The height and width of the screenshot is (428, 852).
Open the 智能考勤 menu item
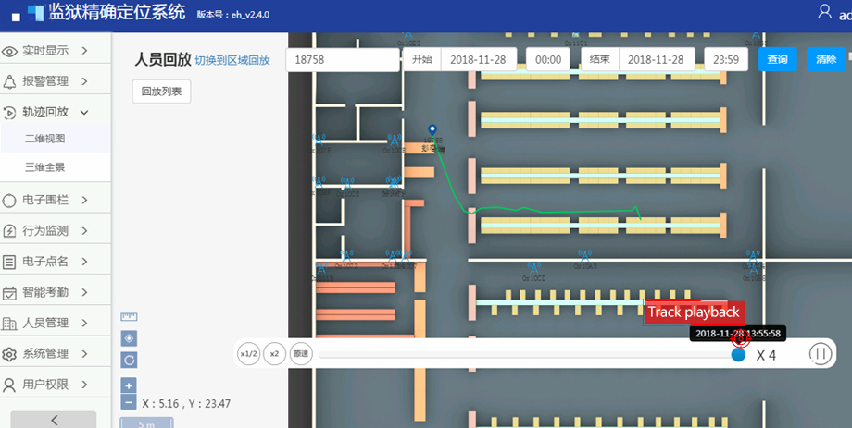pos(55,292)
